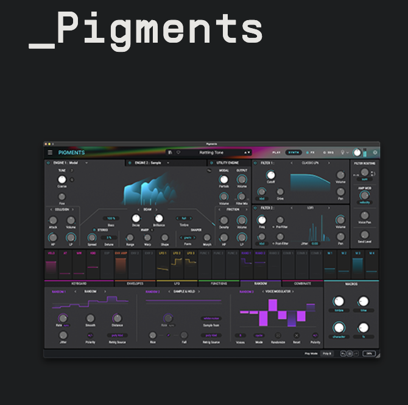Toggle Utility Engine power button
Screen dimensions: 408x405
click(x=211, y=163)
